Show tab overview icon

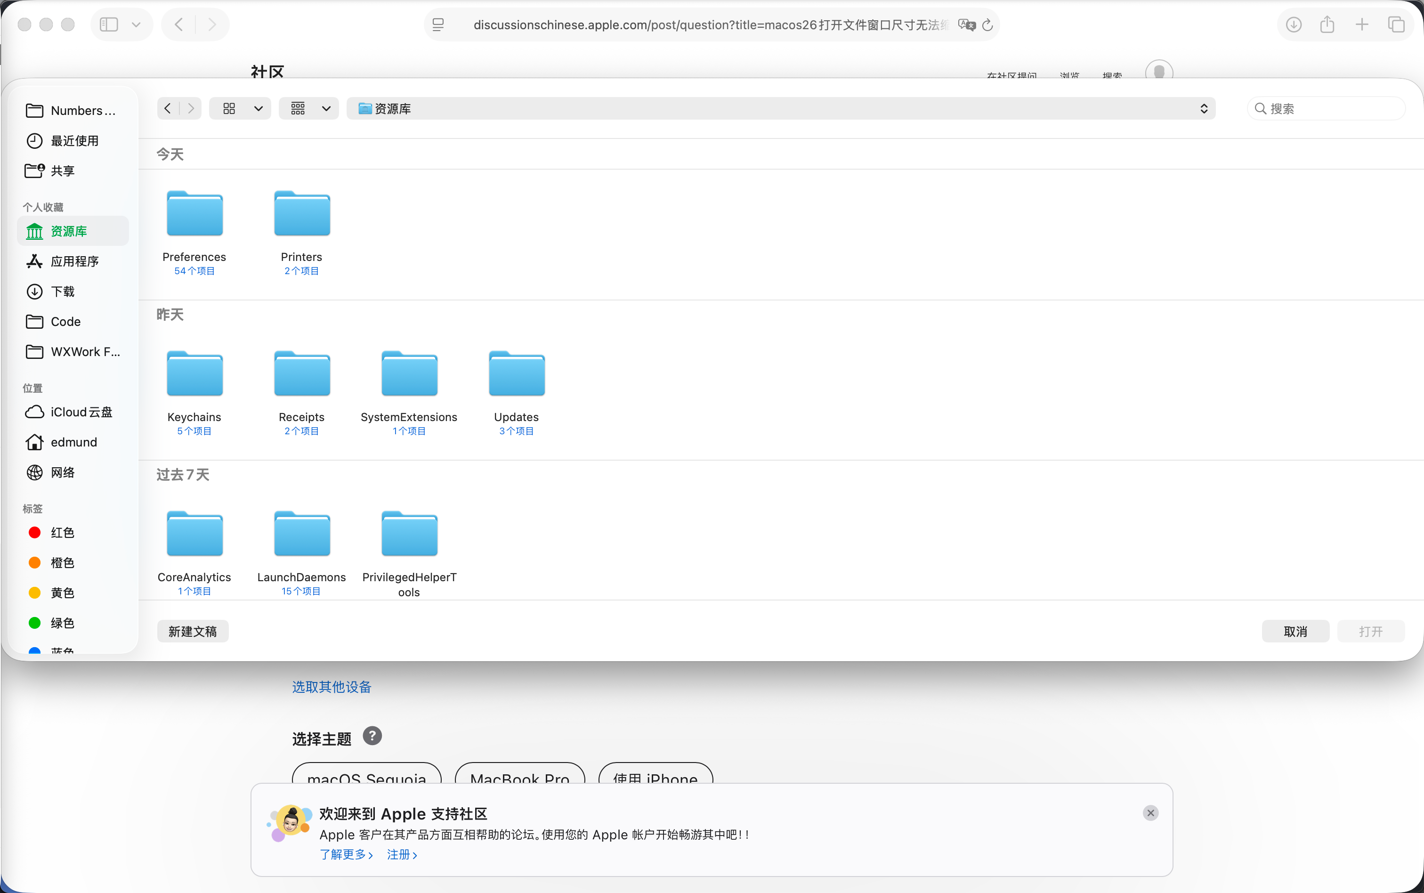[x=1396, y=24]
